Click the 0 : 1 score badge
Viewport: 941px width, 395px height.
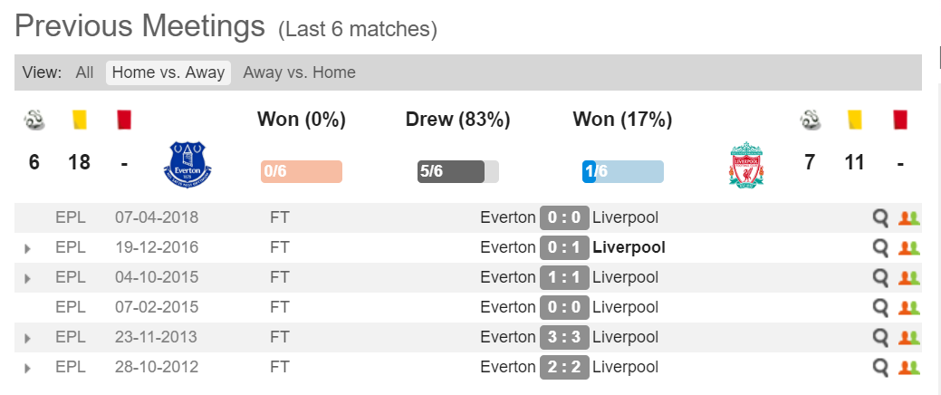pyautogui.click(x=564, y=247)
